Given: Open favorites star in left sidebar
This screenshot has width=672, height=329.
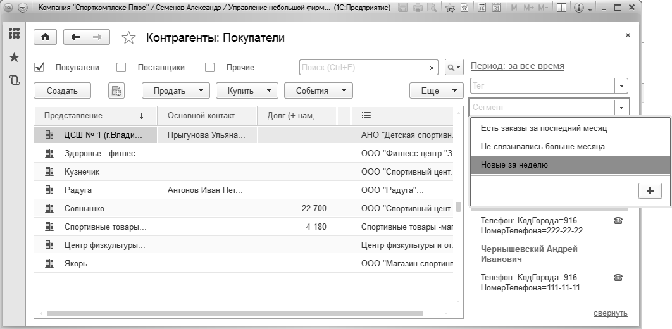Looking at the screenshot, I should [14, 57].
